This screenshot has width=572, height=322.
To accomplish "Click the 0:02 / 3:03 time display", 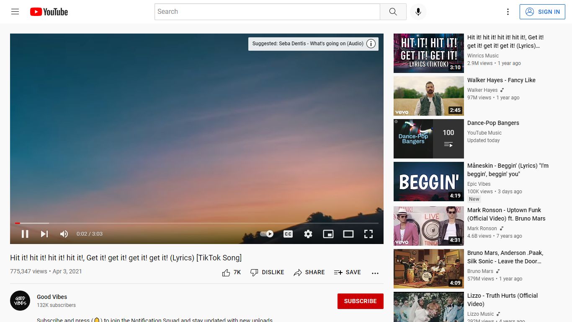I will click(x=90, y=234).
